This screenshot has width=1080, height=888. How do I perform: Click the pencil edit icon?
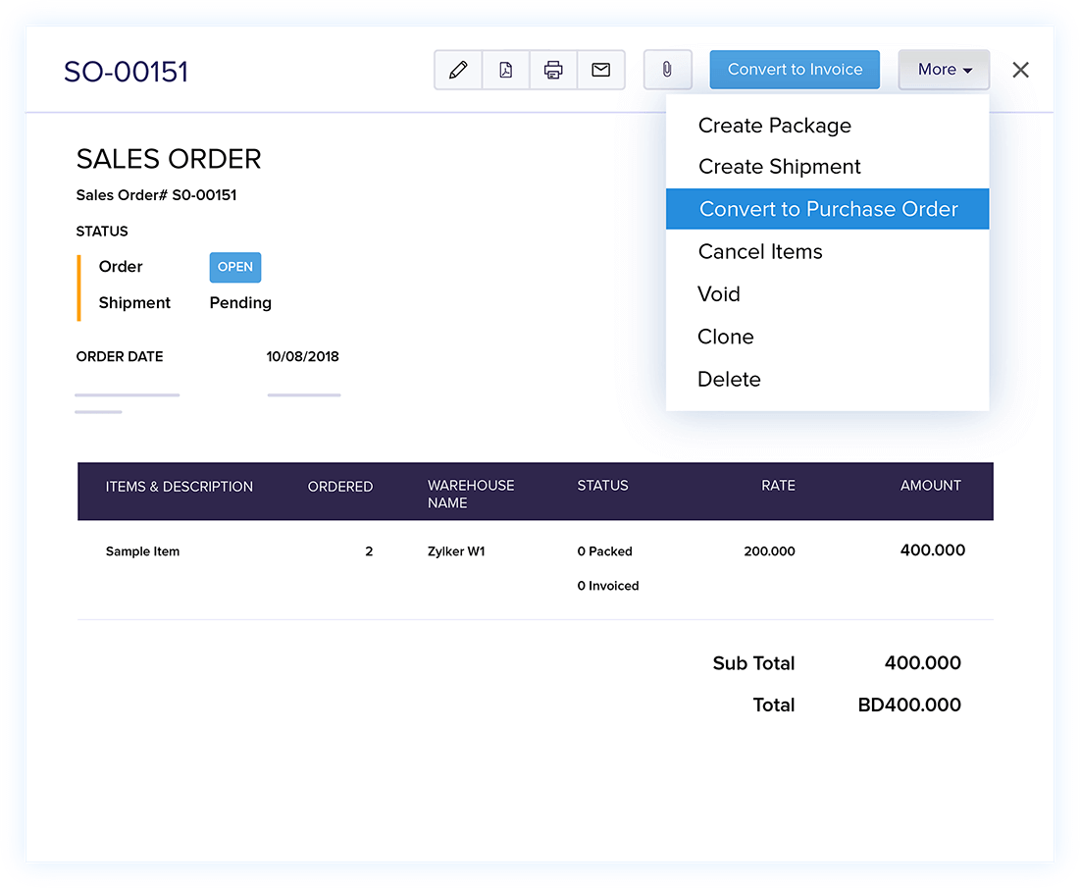(458, 70)
